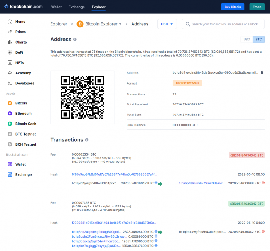Open transaction hash f7939881d915be5b3149...
The height and width of the screenshot is (251, 270).
[114, 223]
